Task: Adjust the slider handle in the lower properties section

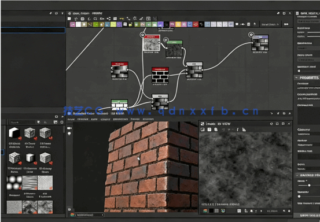Action: (309, 186)
